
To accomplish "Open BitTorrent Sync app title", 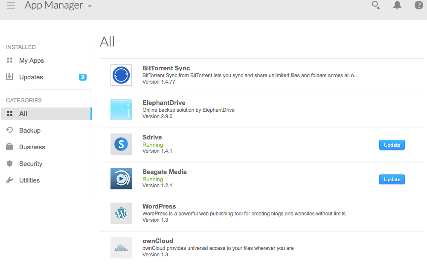I will pos(166,68).
